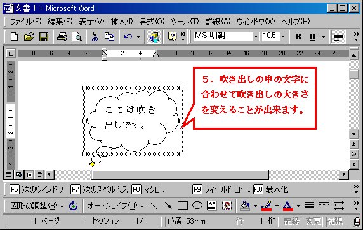Select the Cut scissors icon
The height and width of the screenshot is (230, 363).
pos(95,37)
